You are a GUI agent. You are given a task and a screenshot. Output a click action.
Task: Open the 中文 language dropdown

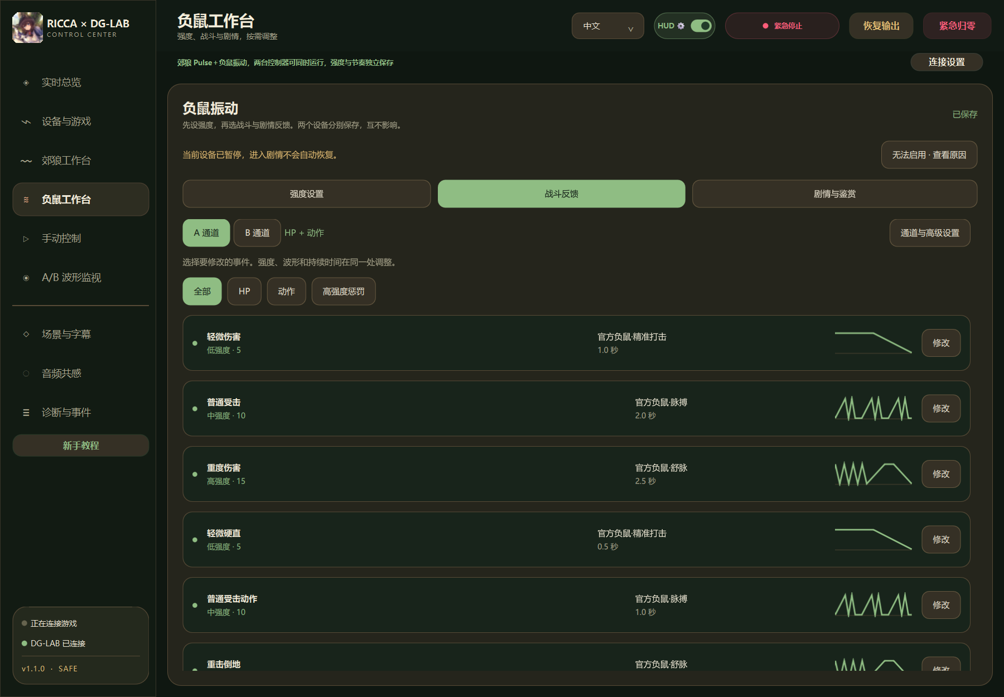pyautogui.click(x=607, y=26)
